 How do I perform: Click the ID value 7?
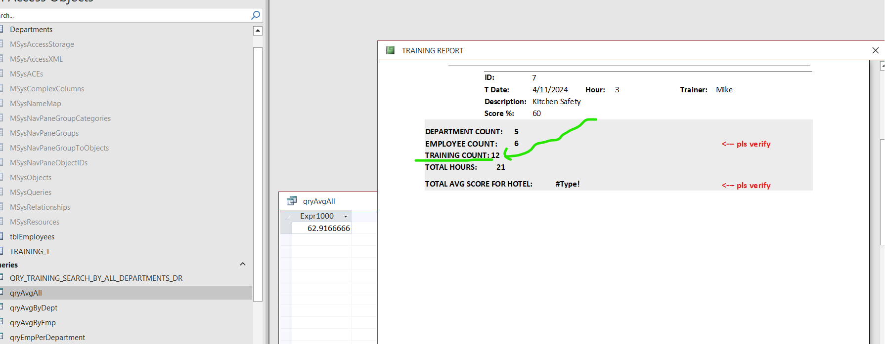tap(534, 78)
